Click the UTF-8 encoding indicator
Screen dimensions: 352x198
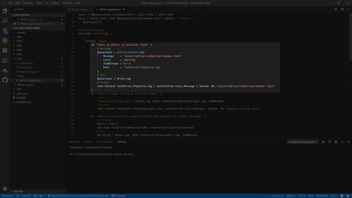click(x=302, y=196)
